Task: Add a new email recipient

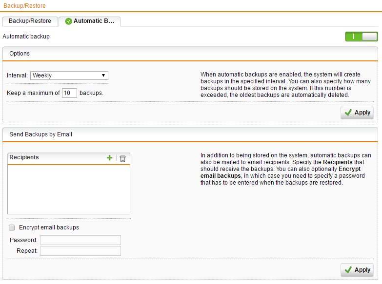Action: coord(109,158)
